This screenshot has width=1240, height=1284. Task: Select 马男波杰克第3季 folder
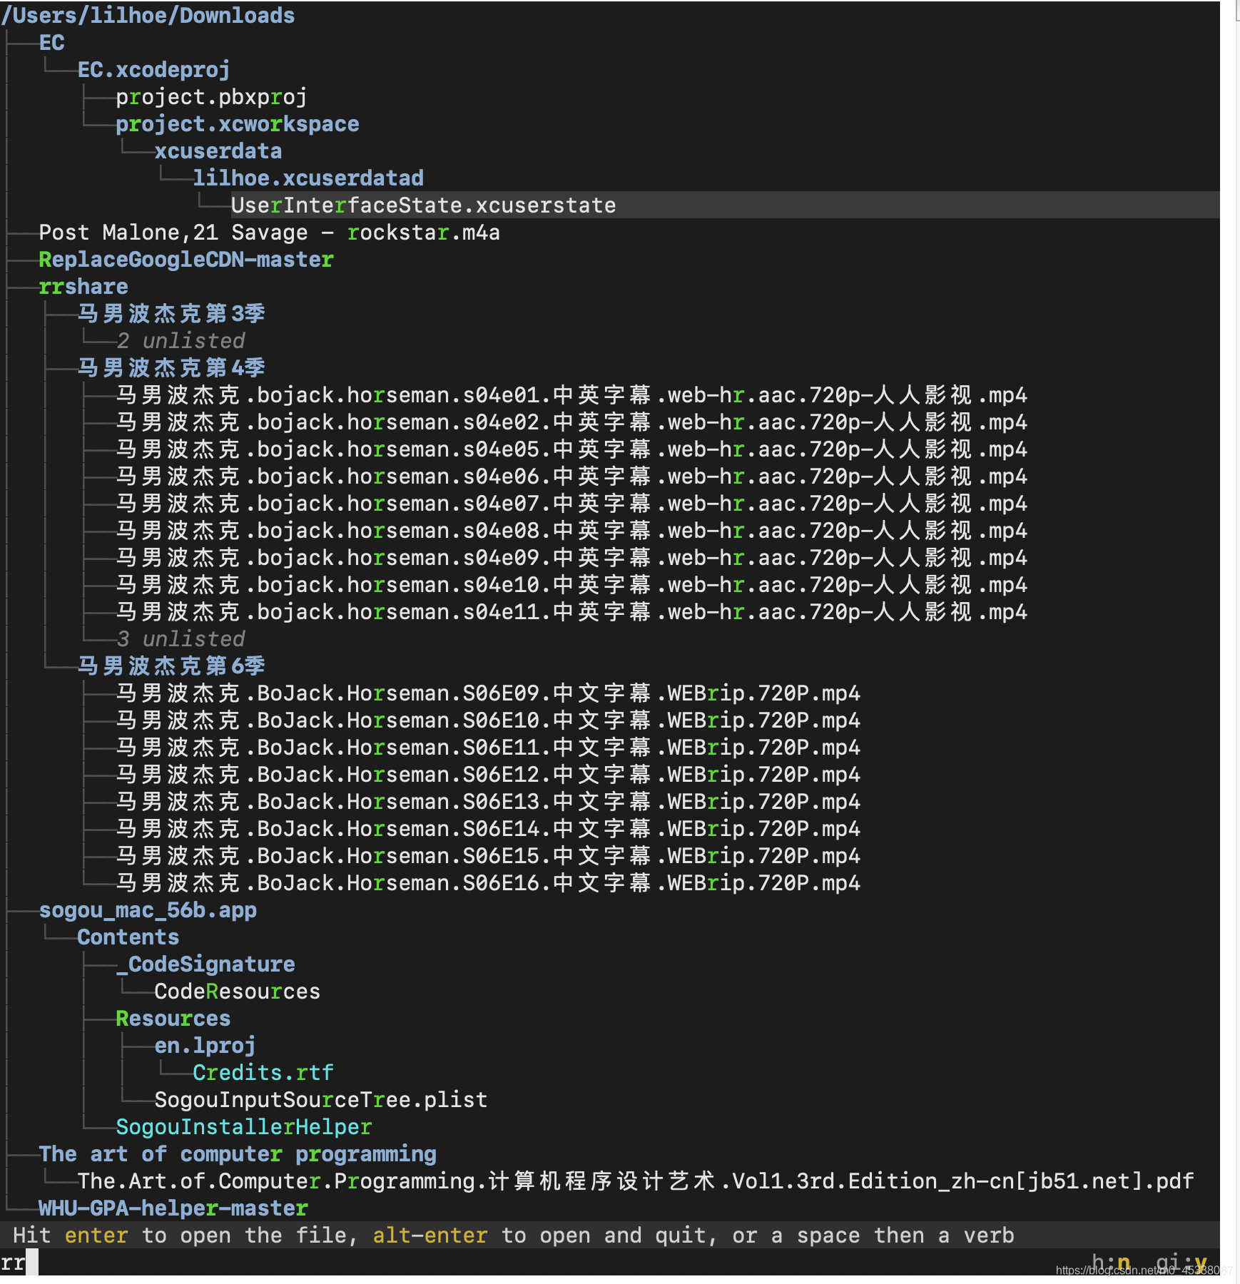click(x=171, y=314)
